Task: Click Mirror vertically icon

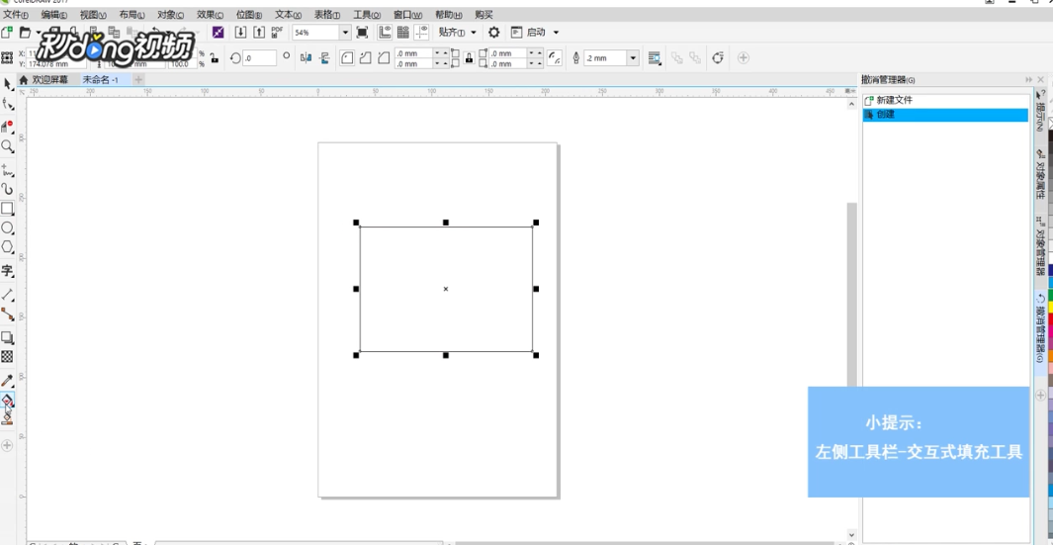Action: (325, 57)
